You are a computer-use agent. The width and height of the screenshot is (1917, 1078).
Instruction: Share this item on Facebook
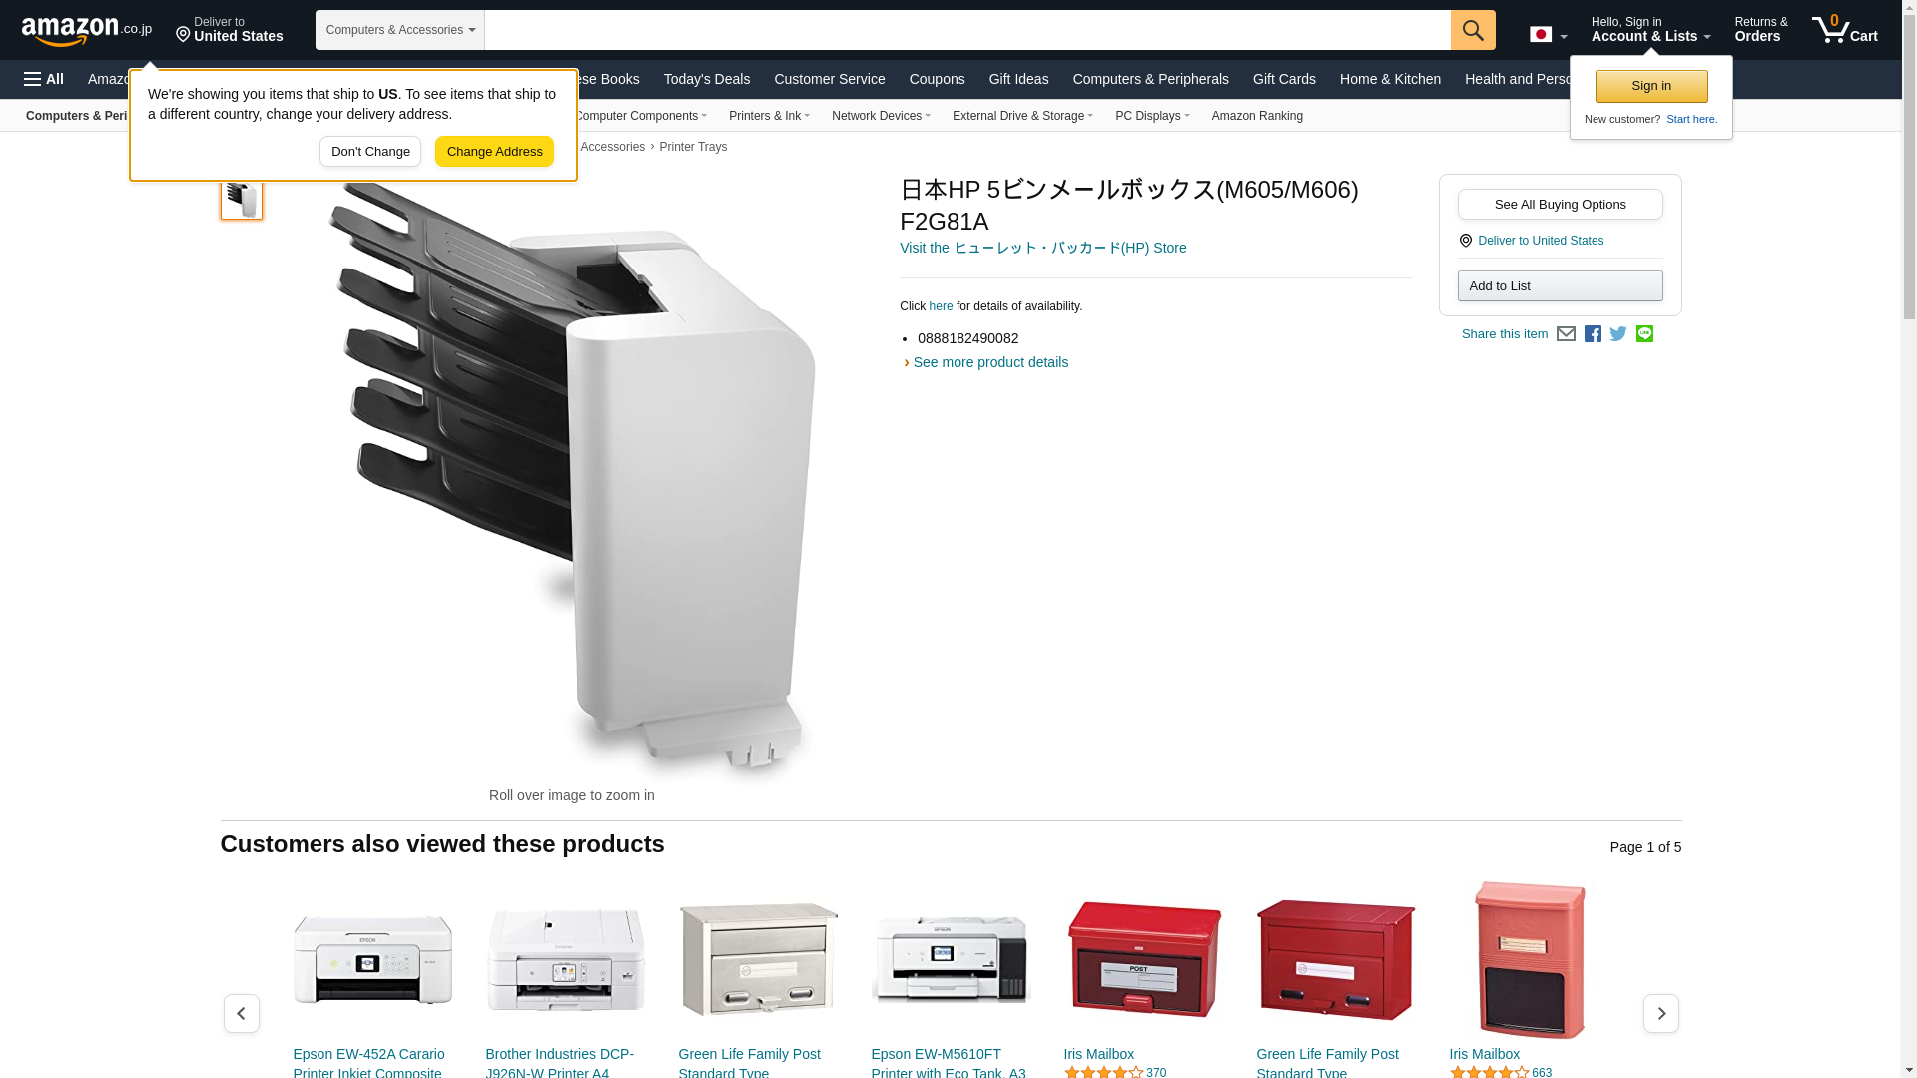point(1593,334)
